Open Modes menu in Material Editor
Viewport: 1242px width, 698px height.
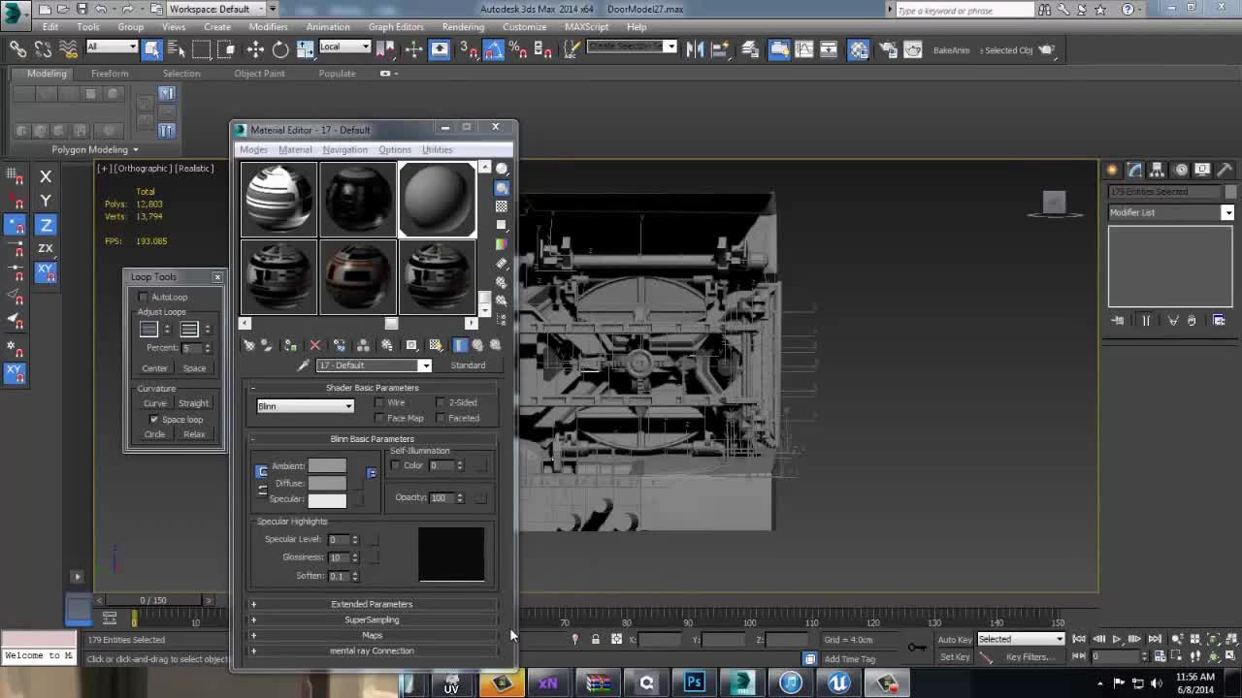[253, 149]
